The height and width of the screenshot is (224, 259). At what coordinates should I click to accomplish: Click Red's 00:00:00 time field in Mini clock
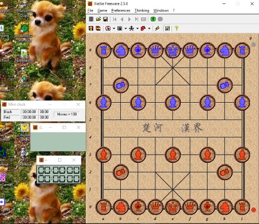click(x=29, y=117)
